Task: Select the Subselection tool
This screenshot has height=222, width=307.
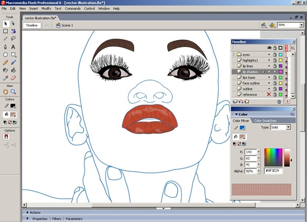Action: click(13, 23)
